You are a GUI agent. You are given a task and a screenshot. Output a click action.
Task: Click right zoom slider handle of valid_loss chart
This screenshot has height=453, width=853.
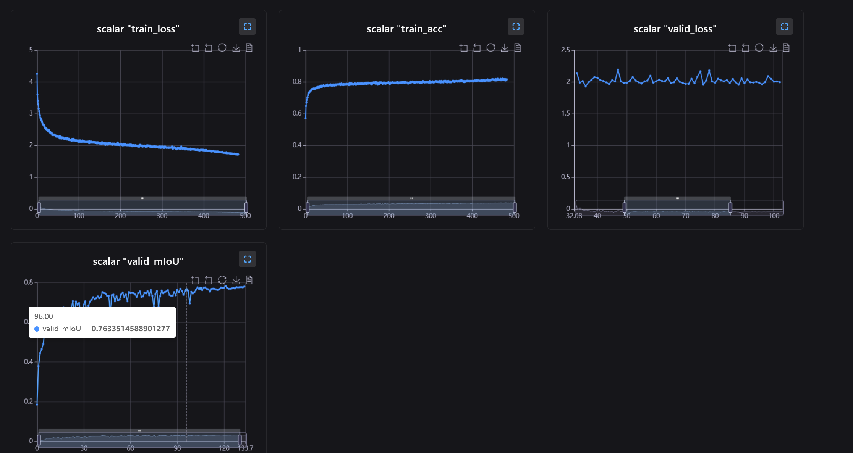click(x=730, y=208)
